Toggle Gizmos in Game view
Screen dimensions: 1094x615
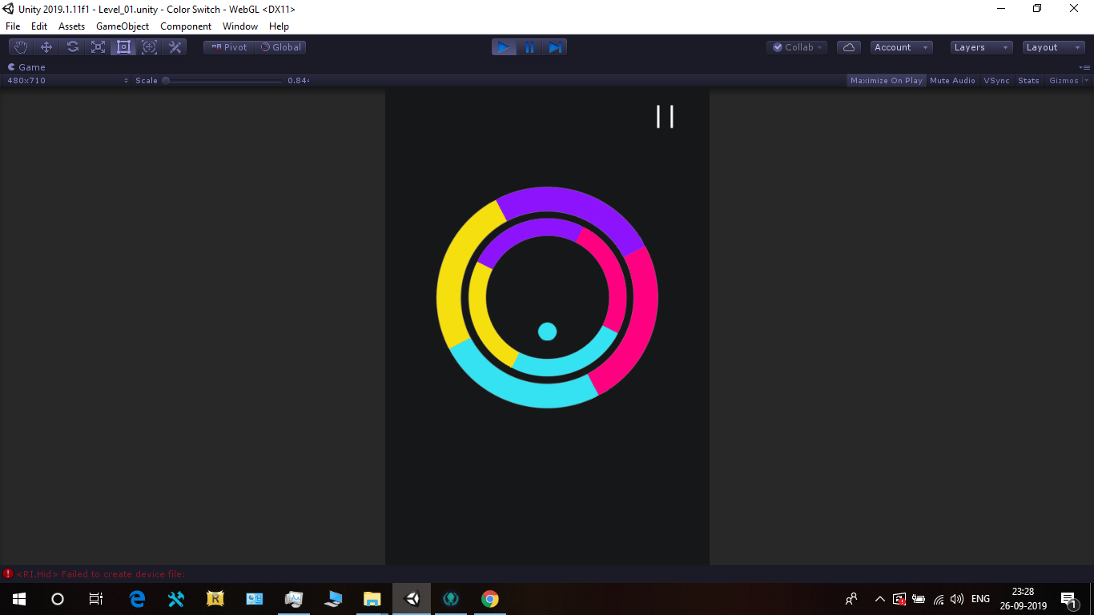pyautogui.click(x=1064, y=80)
